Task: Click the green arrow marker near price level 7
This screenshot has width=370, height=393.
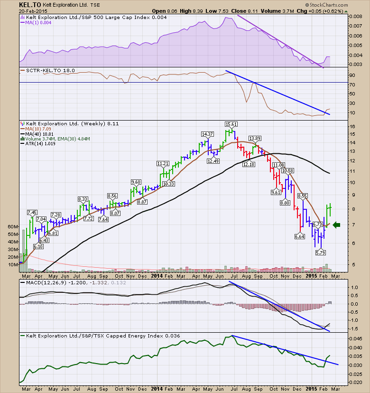Action: pyautogui.click(x=336, y=225)
